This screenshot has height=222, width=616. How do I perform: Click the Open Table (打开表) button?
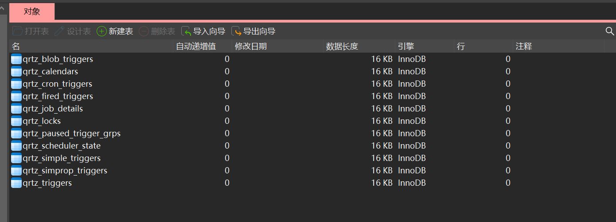30,31
